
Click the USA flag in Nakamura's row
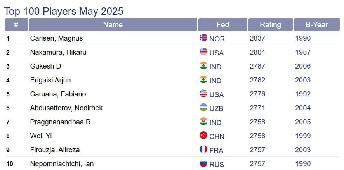click(203, 52)
